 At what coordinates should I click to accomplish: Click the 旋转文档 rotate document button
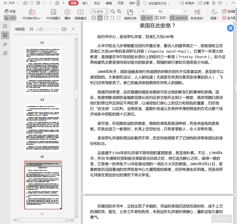coord(130,14)
